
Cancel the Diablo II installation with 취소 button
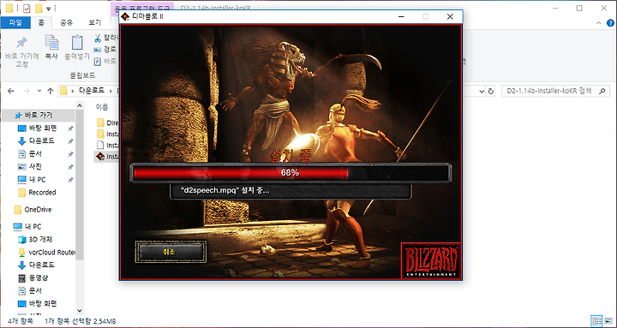(171, 252)
